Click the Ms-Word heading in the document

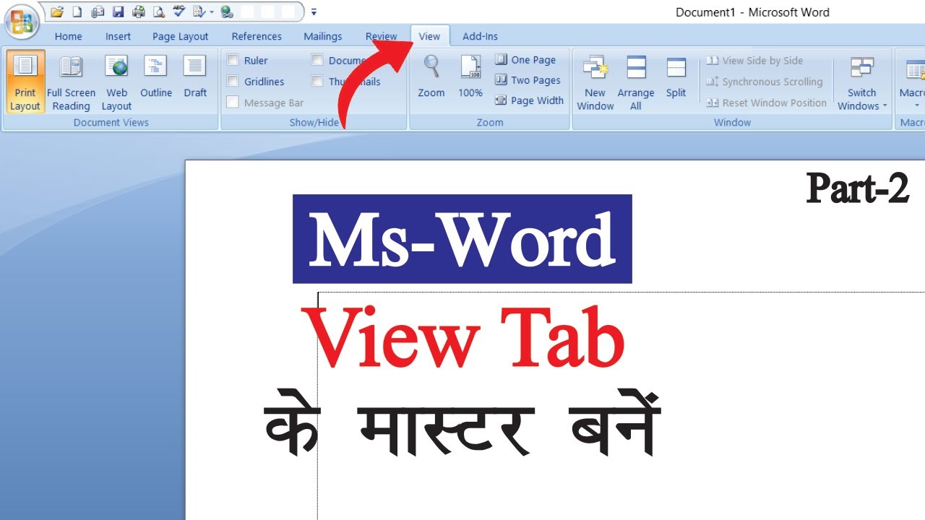(462, 239)
